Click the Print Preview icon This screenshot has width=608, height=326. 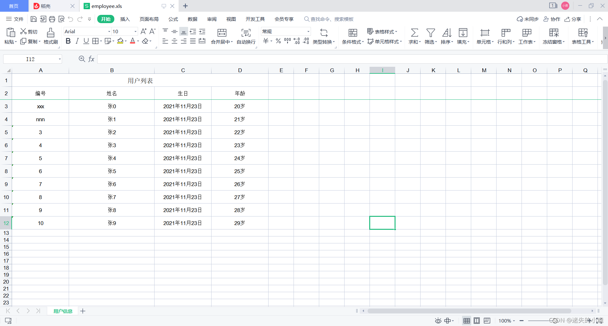[61, 19]
